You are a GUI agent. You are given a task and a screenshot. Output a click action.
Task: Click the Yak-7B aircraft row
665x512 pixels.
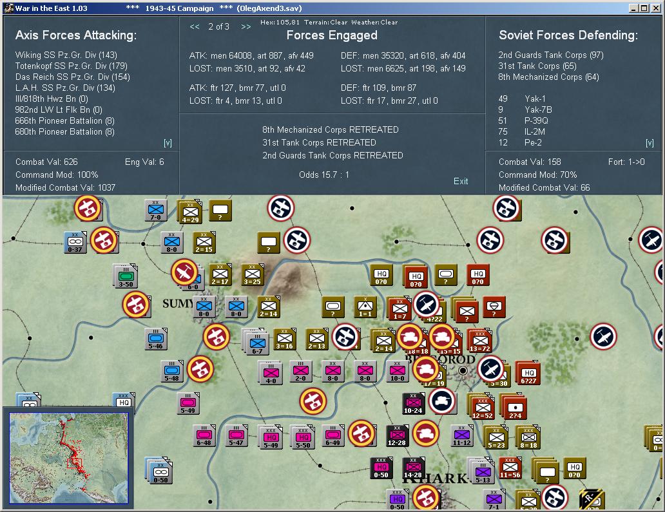525,109
